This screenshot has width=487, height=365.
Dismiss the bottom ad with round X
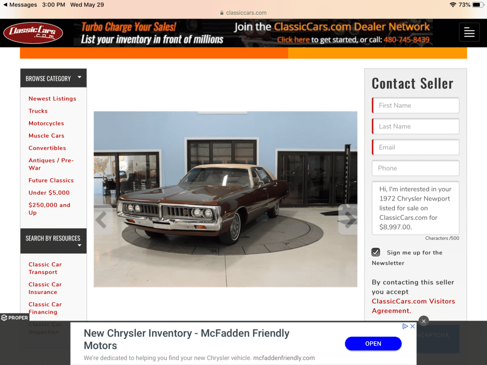click(x=424, y=321)
